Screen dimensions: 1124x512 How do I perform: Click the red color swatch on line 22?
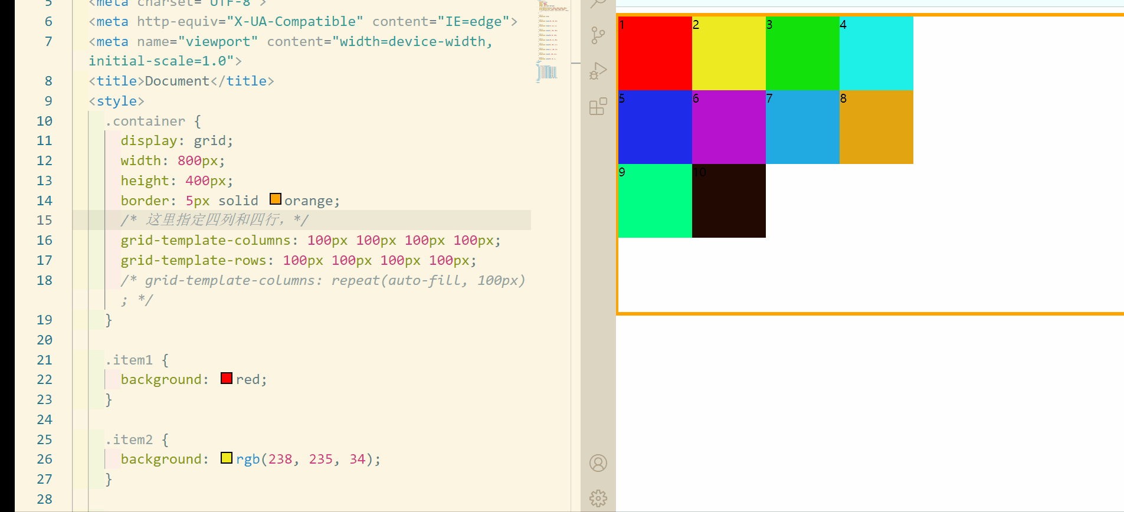[227, 378]
